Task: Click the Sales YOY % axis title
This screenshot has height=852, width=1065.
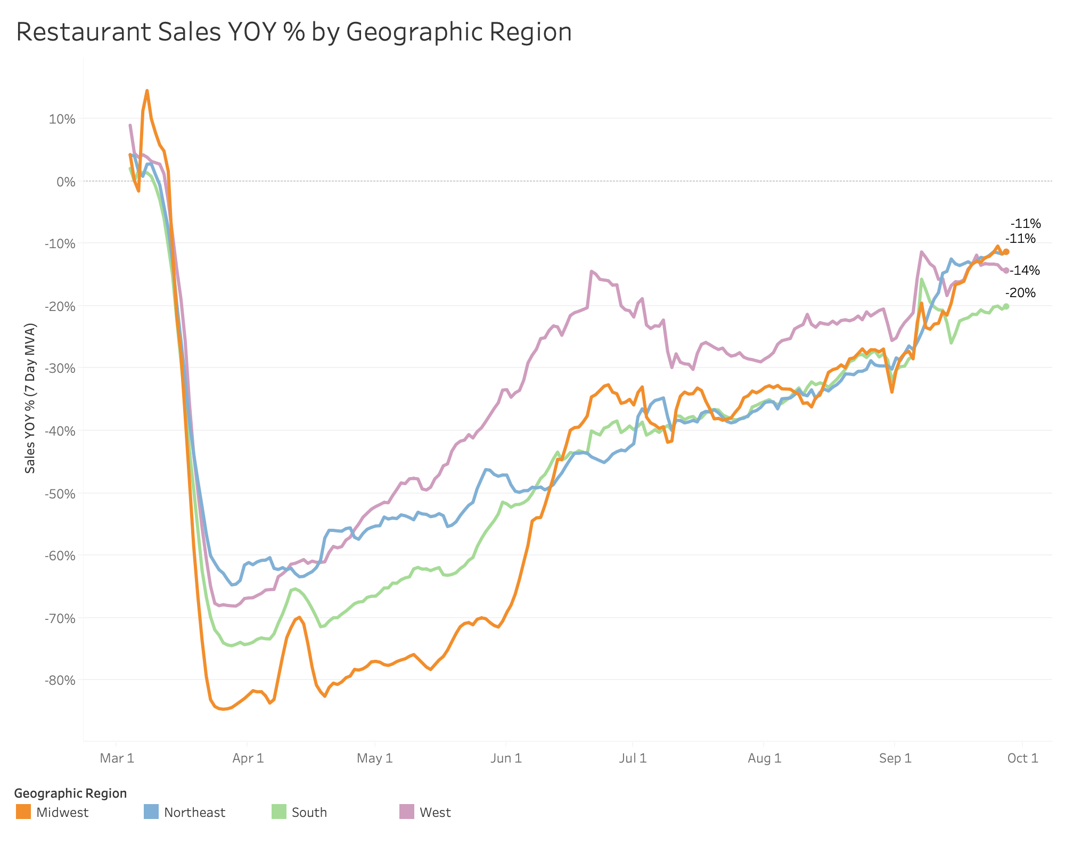Action: (x=30, y=398)
